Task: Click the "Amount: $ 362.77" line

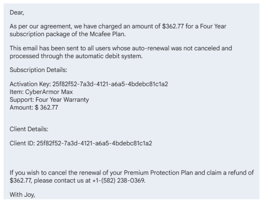Action: (34, 107)
